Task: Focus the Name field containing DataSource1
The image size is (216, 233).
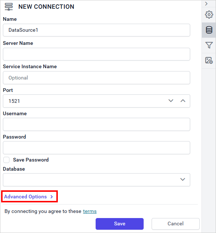Action: pos(96,30)
